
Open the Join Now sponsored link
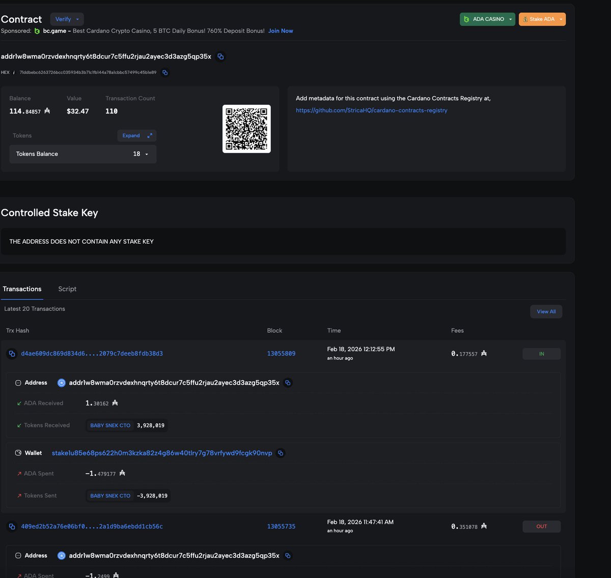click(x=281, y=31)
